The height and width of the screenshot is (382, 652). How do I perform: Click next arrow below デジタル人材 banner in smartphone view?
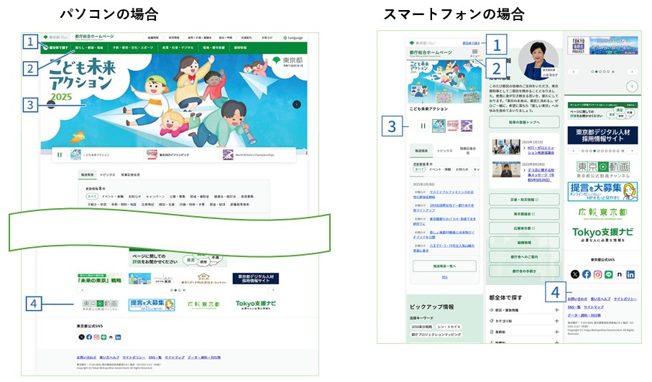pyautogui.click(x=632, y=151)
